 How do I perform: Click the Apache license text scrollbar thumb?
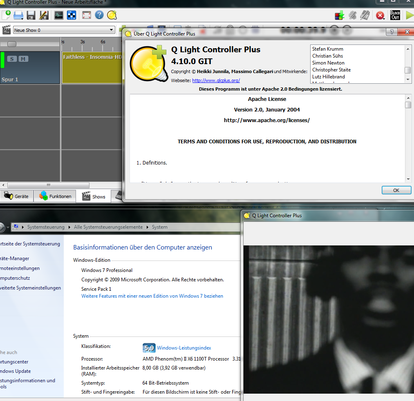(408, 105)
